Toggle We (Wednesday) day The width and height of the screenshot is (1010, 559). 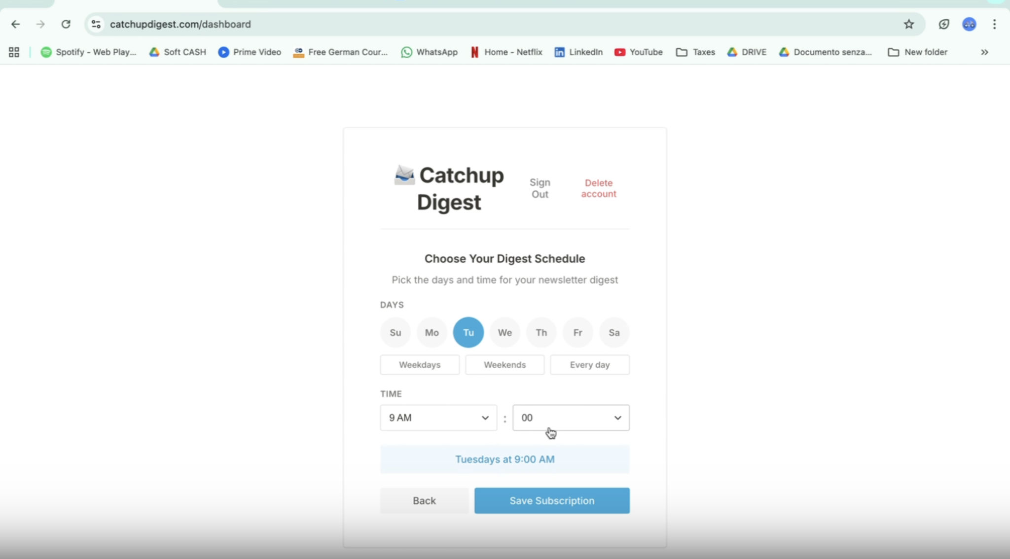click(505, 333)
